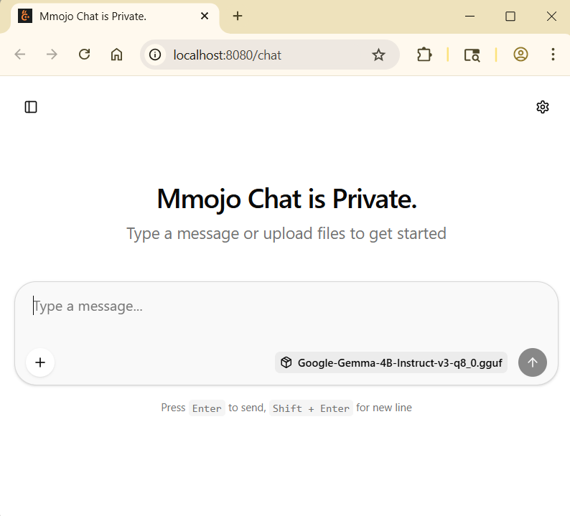This screenshot has height=516, width=570.
Task: View site information for localhost
Action: (156, 55)
